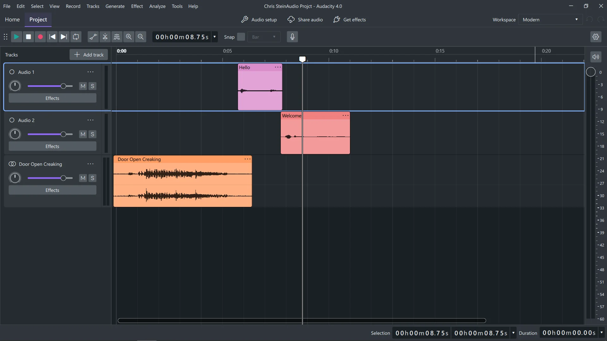Viewport: 607px width, 341px height.
Task: Open the Generate menu
Action: 115,6
